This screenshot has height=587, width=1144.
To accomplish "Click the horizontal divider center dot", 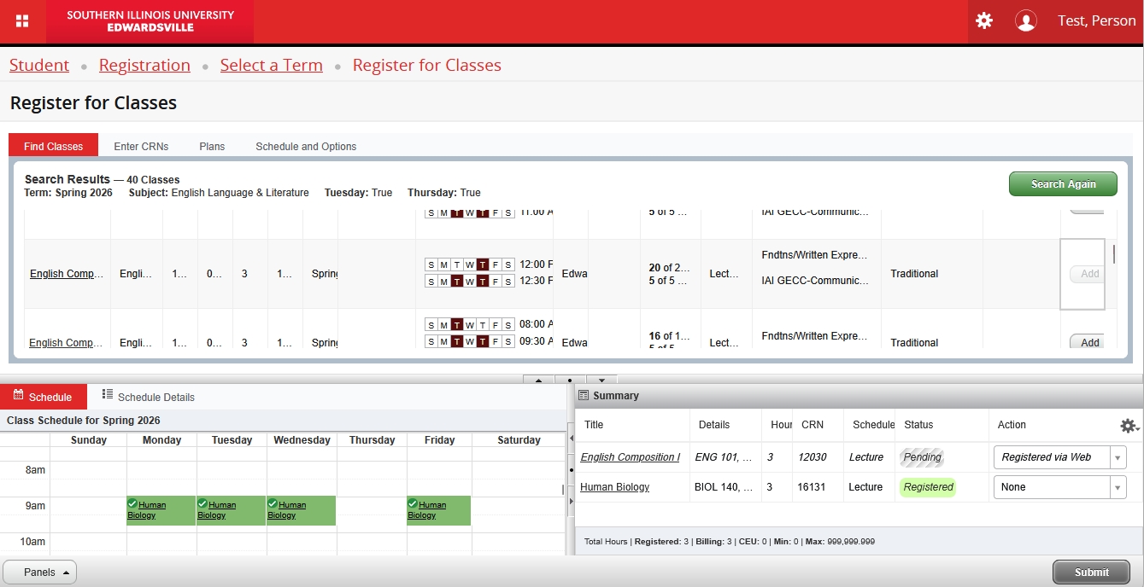I will 570,380.
